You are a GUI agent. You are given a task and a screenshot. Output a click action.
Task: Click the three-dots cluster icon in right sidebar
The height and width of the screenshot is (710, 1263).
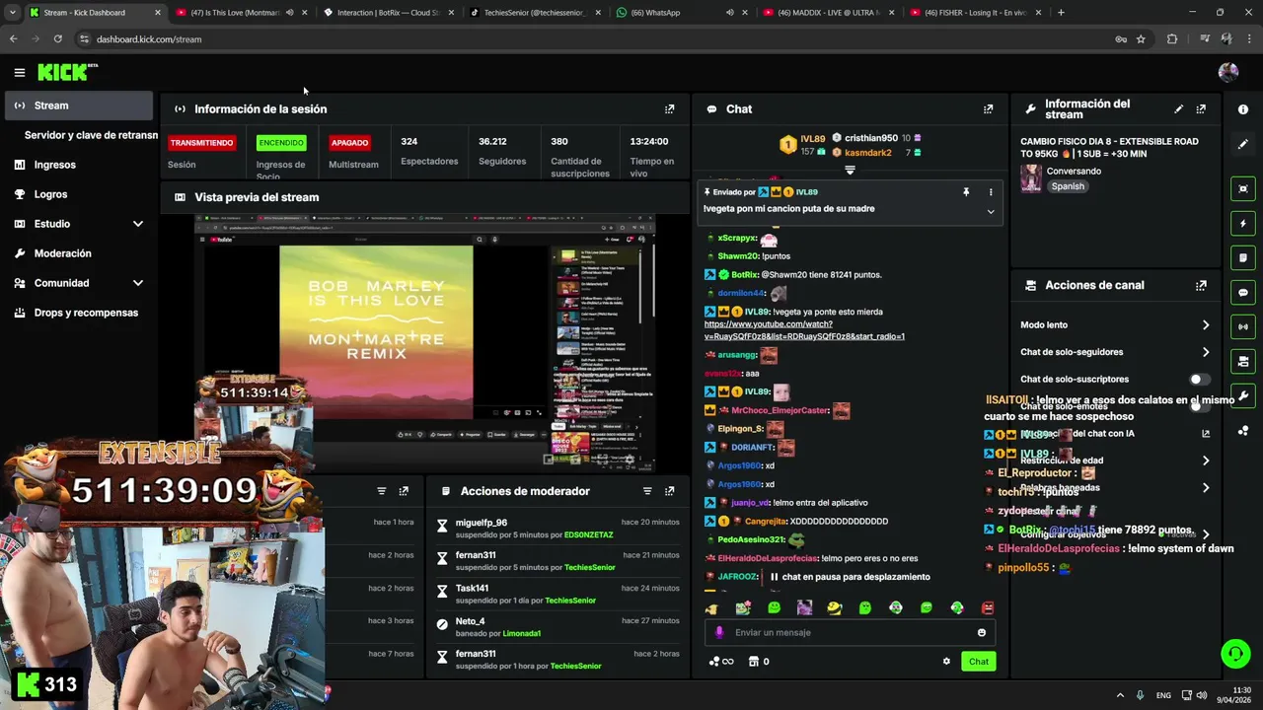1243,431
